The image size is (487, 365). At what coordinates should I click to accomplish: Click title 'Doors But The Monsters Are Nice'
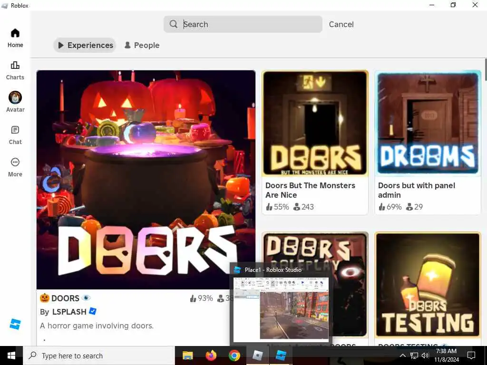pos(310,190)
